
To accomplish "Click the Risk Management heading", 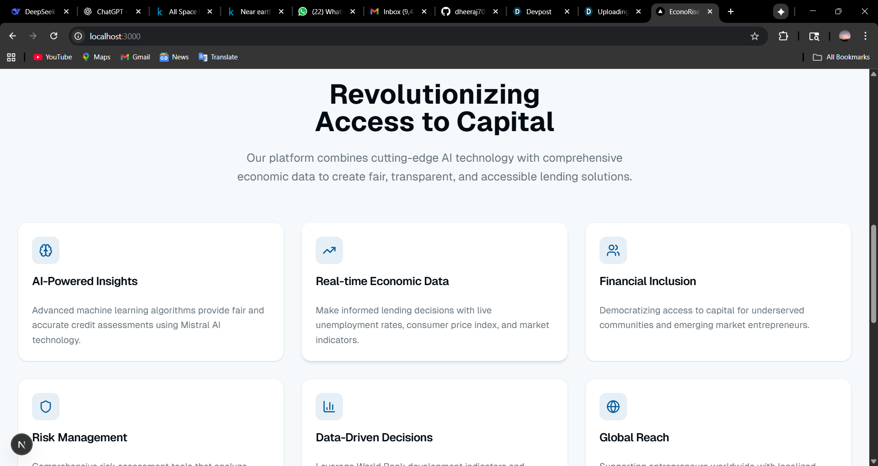I will tap(80, 438).
